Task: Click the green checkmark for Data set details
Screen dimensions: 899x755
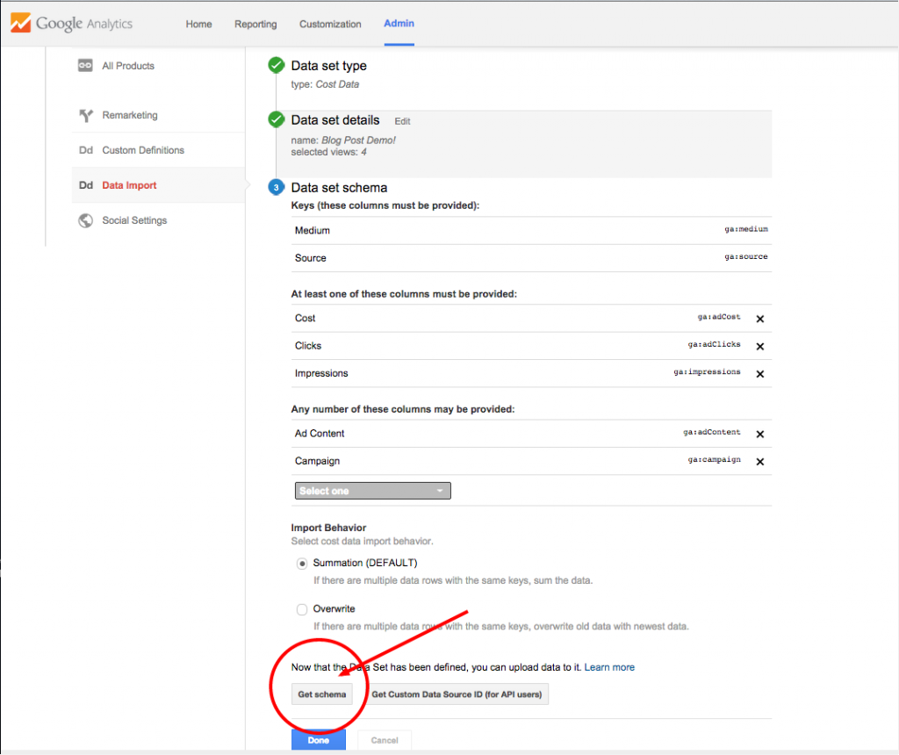Action: [x=277, y=119]
